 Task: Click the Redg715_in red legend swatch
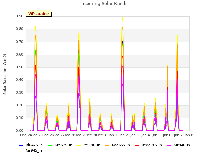137,145
